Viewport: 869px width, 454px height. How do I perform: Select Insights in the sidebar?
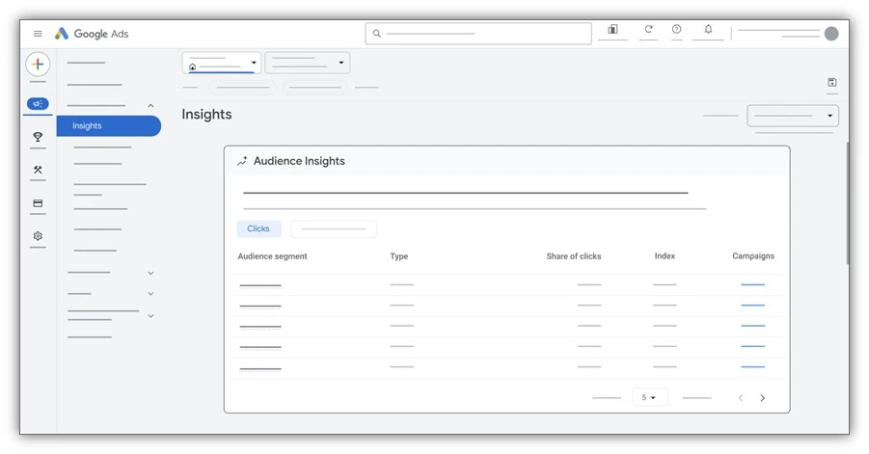tap(109, 125)
